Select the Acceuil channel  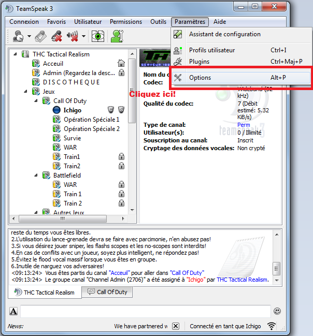click(53, 64)
